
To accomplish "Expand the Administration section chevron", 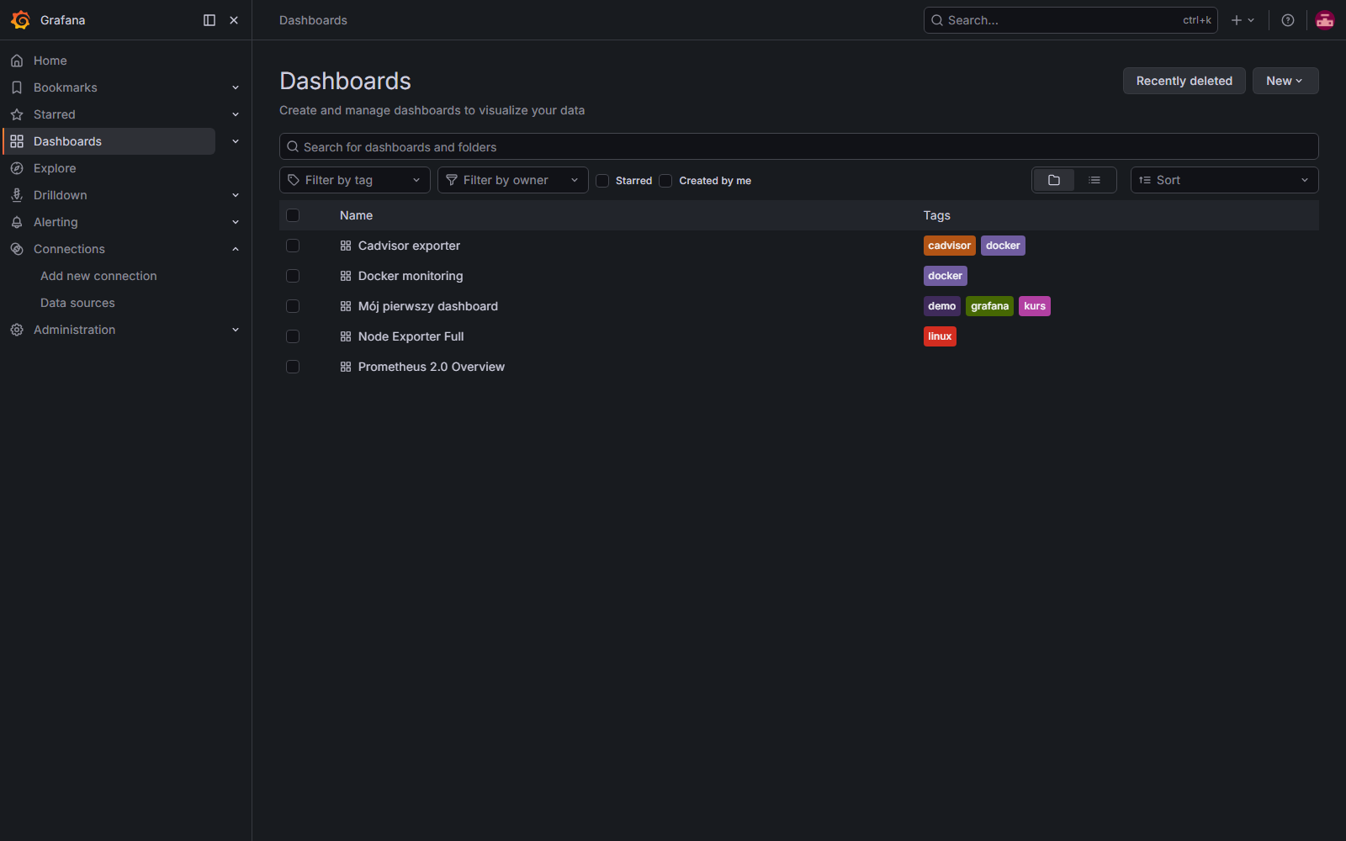I will click(x=236, y=330).
